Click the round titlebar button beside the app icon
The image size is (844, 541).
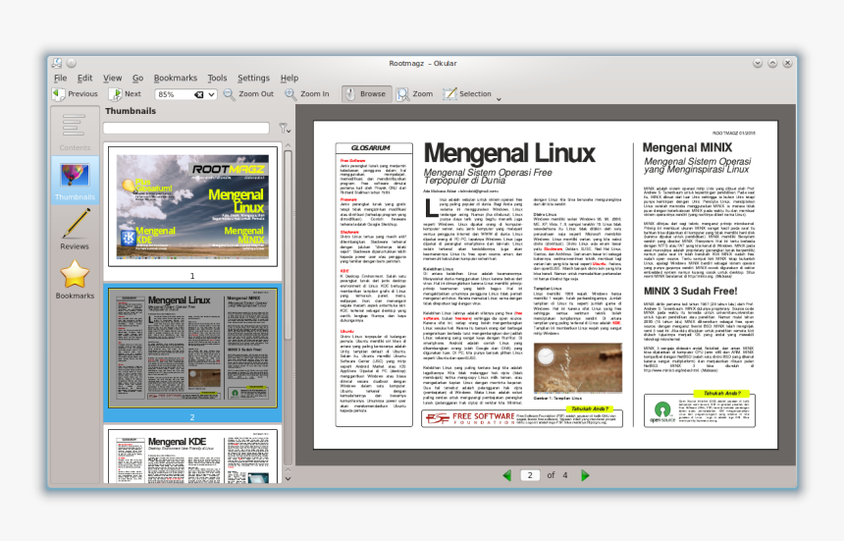click(x=72, y=63)
